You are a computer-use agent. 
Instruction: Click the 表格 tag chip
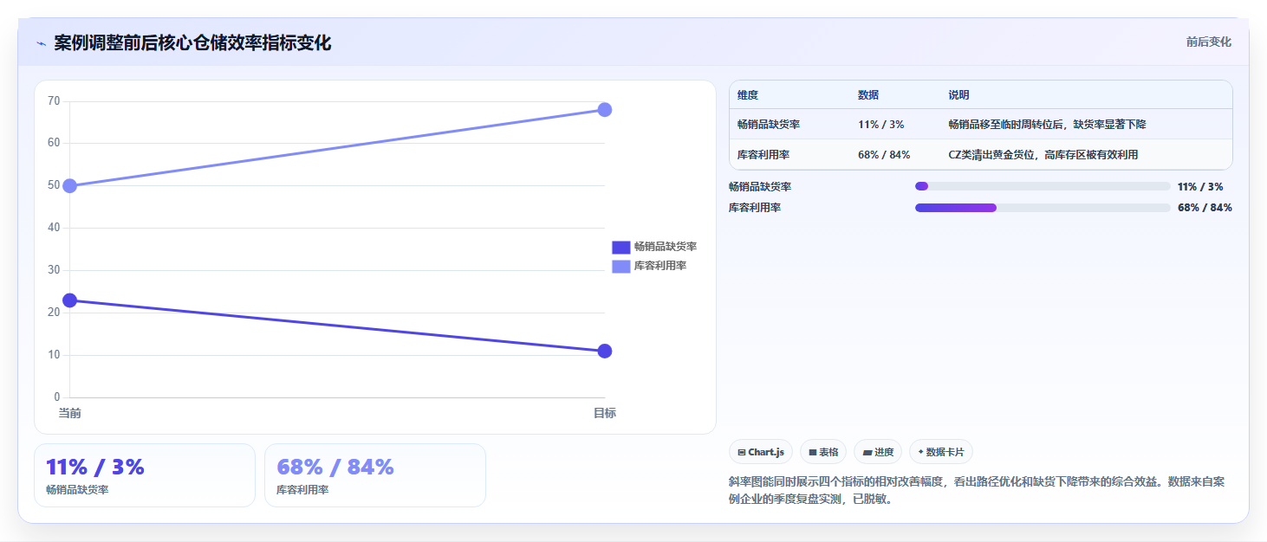pyautogui.click(x=823, y=452)
